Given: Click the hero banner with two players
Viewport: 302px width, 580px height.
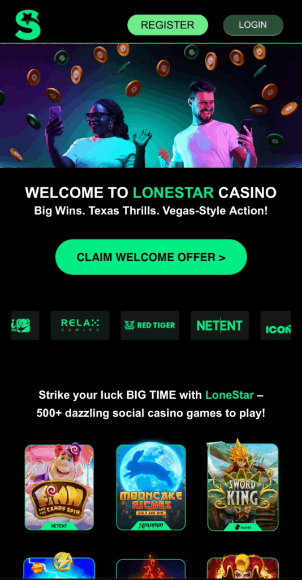Looking at the screenshot, I should point(151,106).
